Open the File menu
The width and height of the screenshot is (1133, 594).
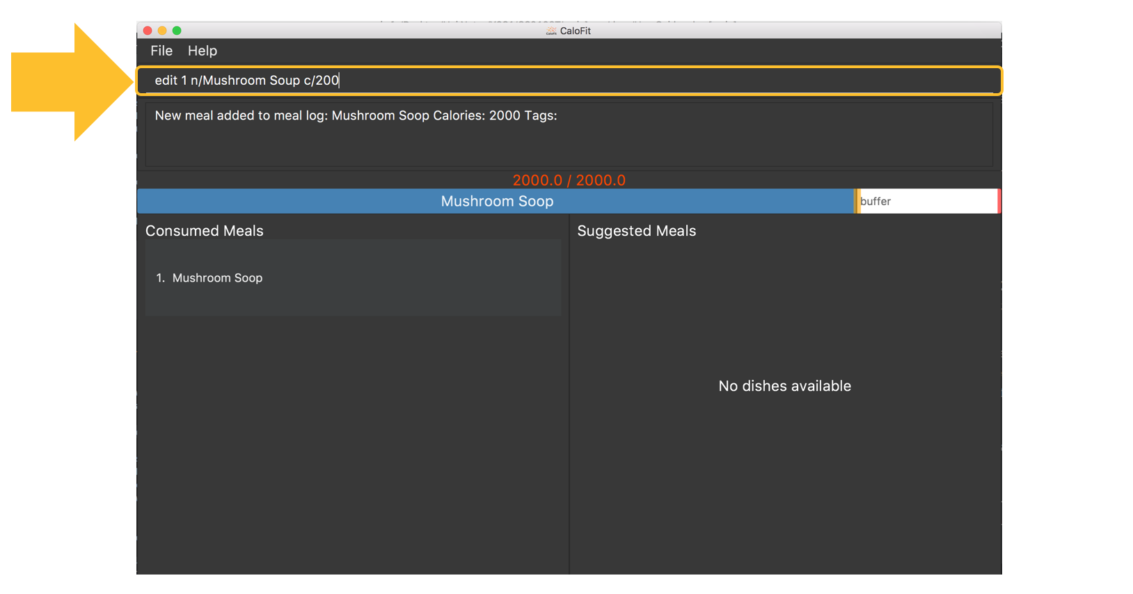(x=161, y=51)
